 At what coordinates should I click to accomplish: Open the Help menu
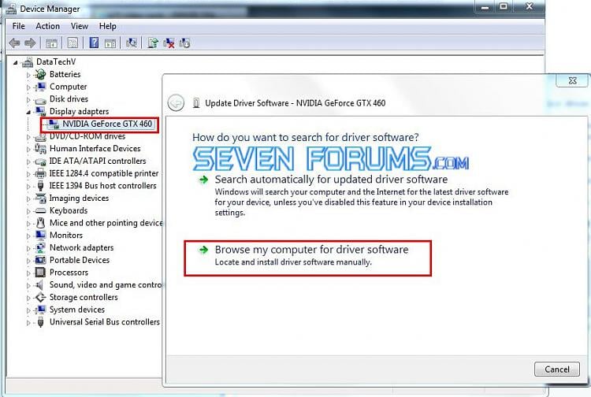107,26
